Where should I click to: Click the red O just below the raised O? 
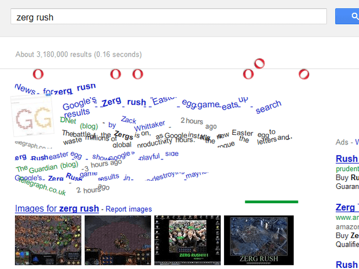point(249,74)
